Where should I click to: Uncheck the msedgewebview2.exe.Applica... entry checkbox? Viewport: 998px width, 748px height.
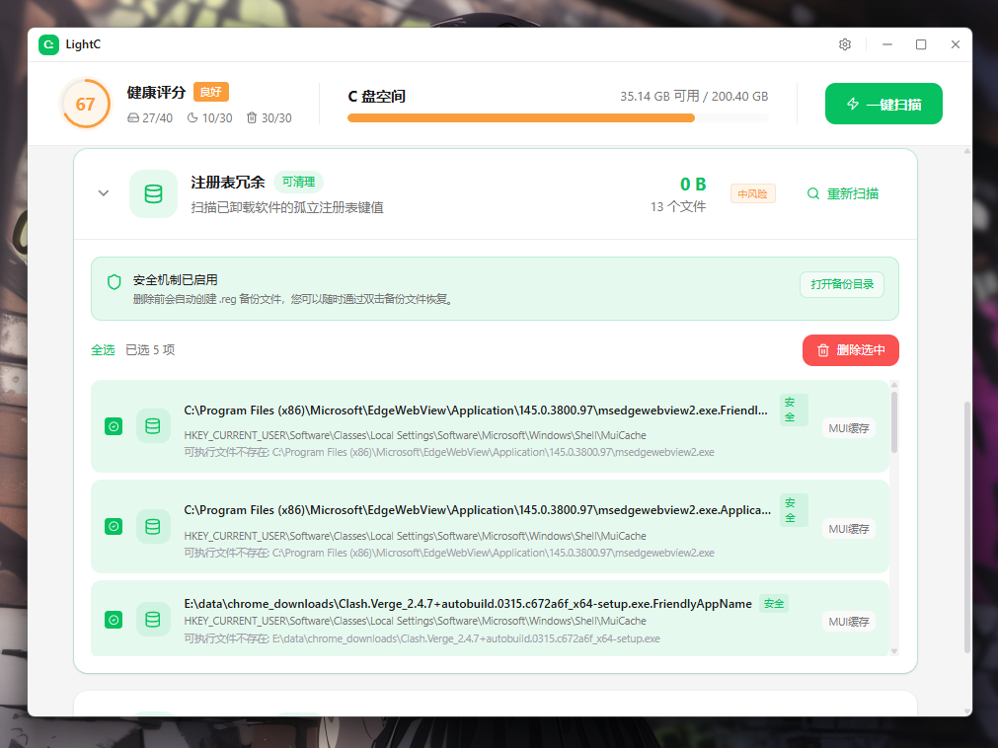114,527
